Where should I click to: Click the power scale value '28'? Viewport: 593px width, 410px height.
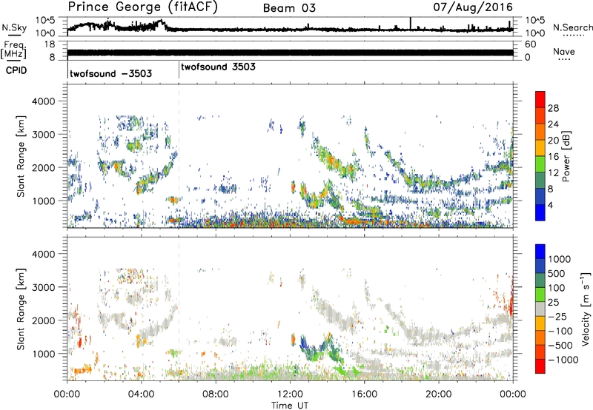click(x=553, y=108)
